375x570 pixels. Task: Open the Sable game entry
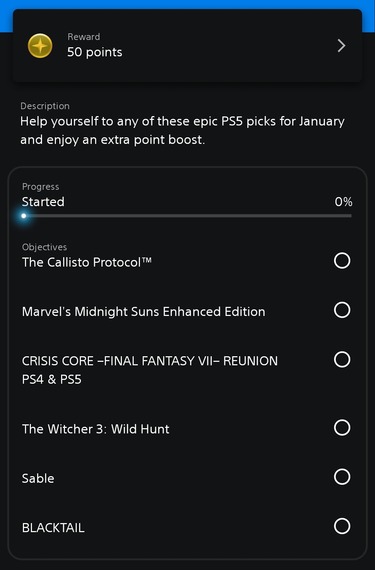click(x=38, y=478)
